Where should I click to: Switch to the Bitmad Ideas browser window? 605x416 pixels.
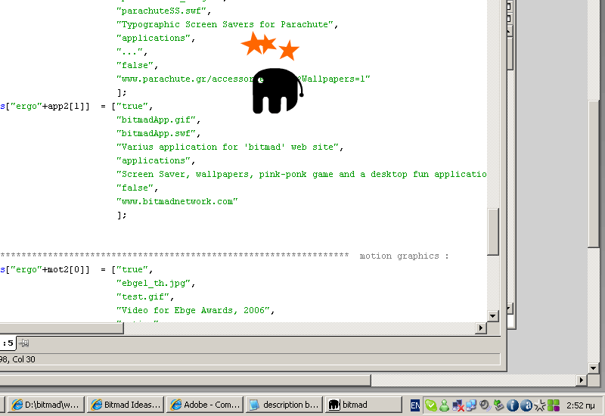click(x=124, y=405)
